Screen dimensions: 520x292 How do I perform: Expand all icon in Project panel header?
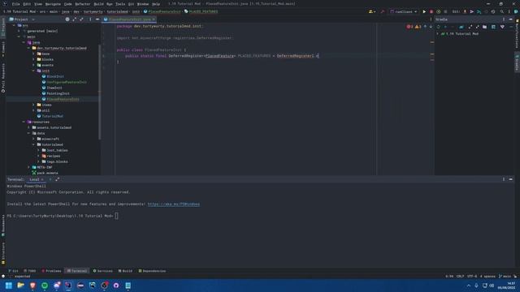(x=74, y=19)
